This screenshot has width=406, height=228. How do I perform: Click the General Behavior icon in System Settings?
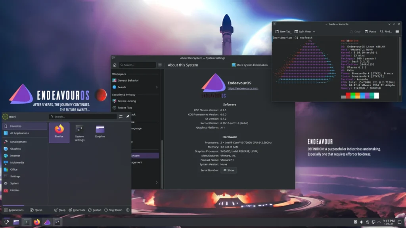(x=114, y=80)
